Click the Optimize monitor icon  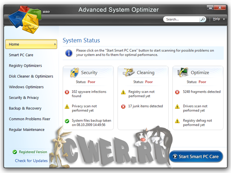[183, 72]
